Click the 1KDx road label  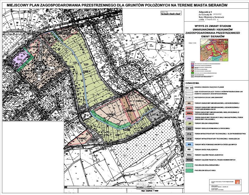tap(102, 71)
